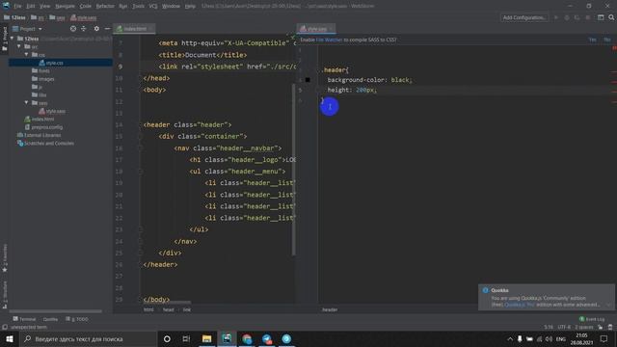
Task: Click black color swatch in sass gutter
Action: (x=308, y=80)
